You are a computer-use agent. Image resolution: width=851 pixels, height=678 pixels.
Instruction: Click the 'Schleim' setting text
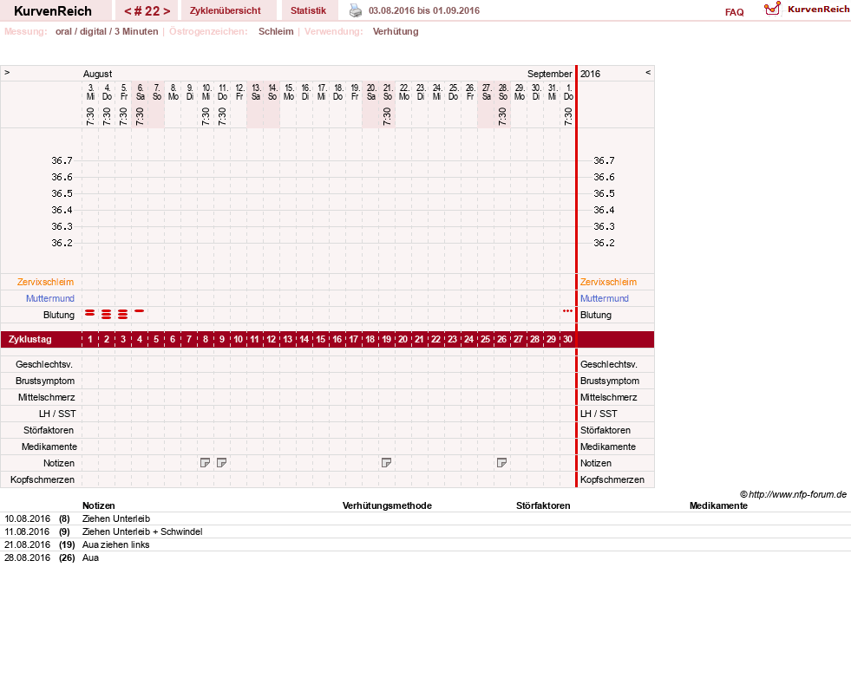coord(276,31)
